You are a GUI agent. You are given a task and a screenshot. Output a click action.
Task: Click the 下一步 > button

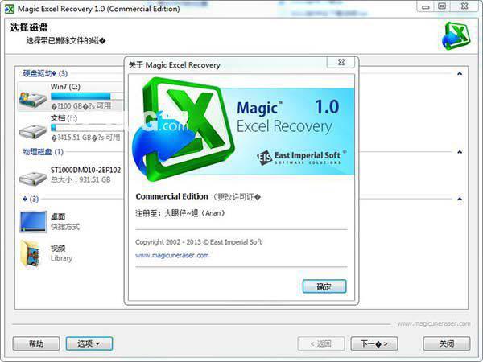[x=374, y=343]
